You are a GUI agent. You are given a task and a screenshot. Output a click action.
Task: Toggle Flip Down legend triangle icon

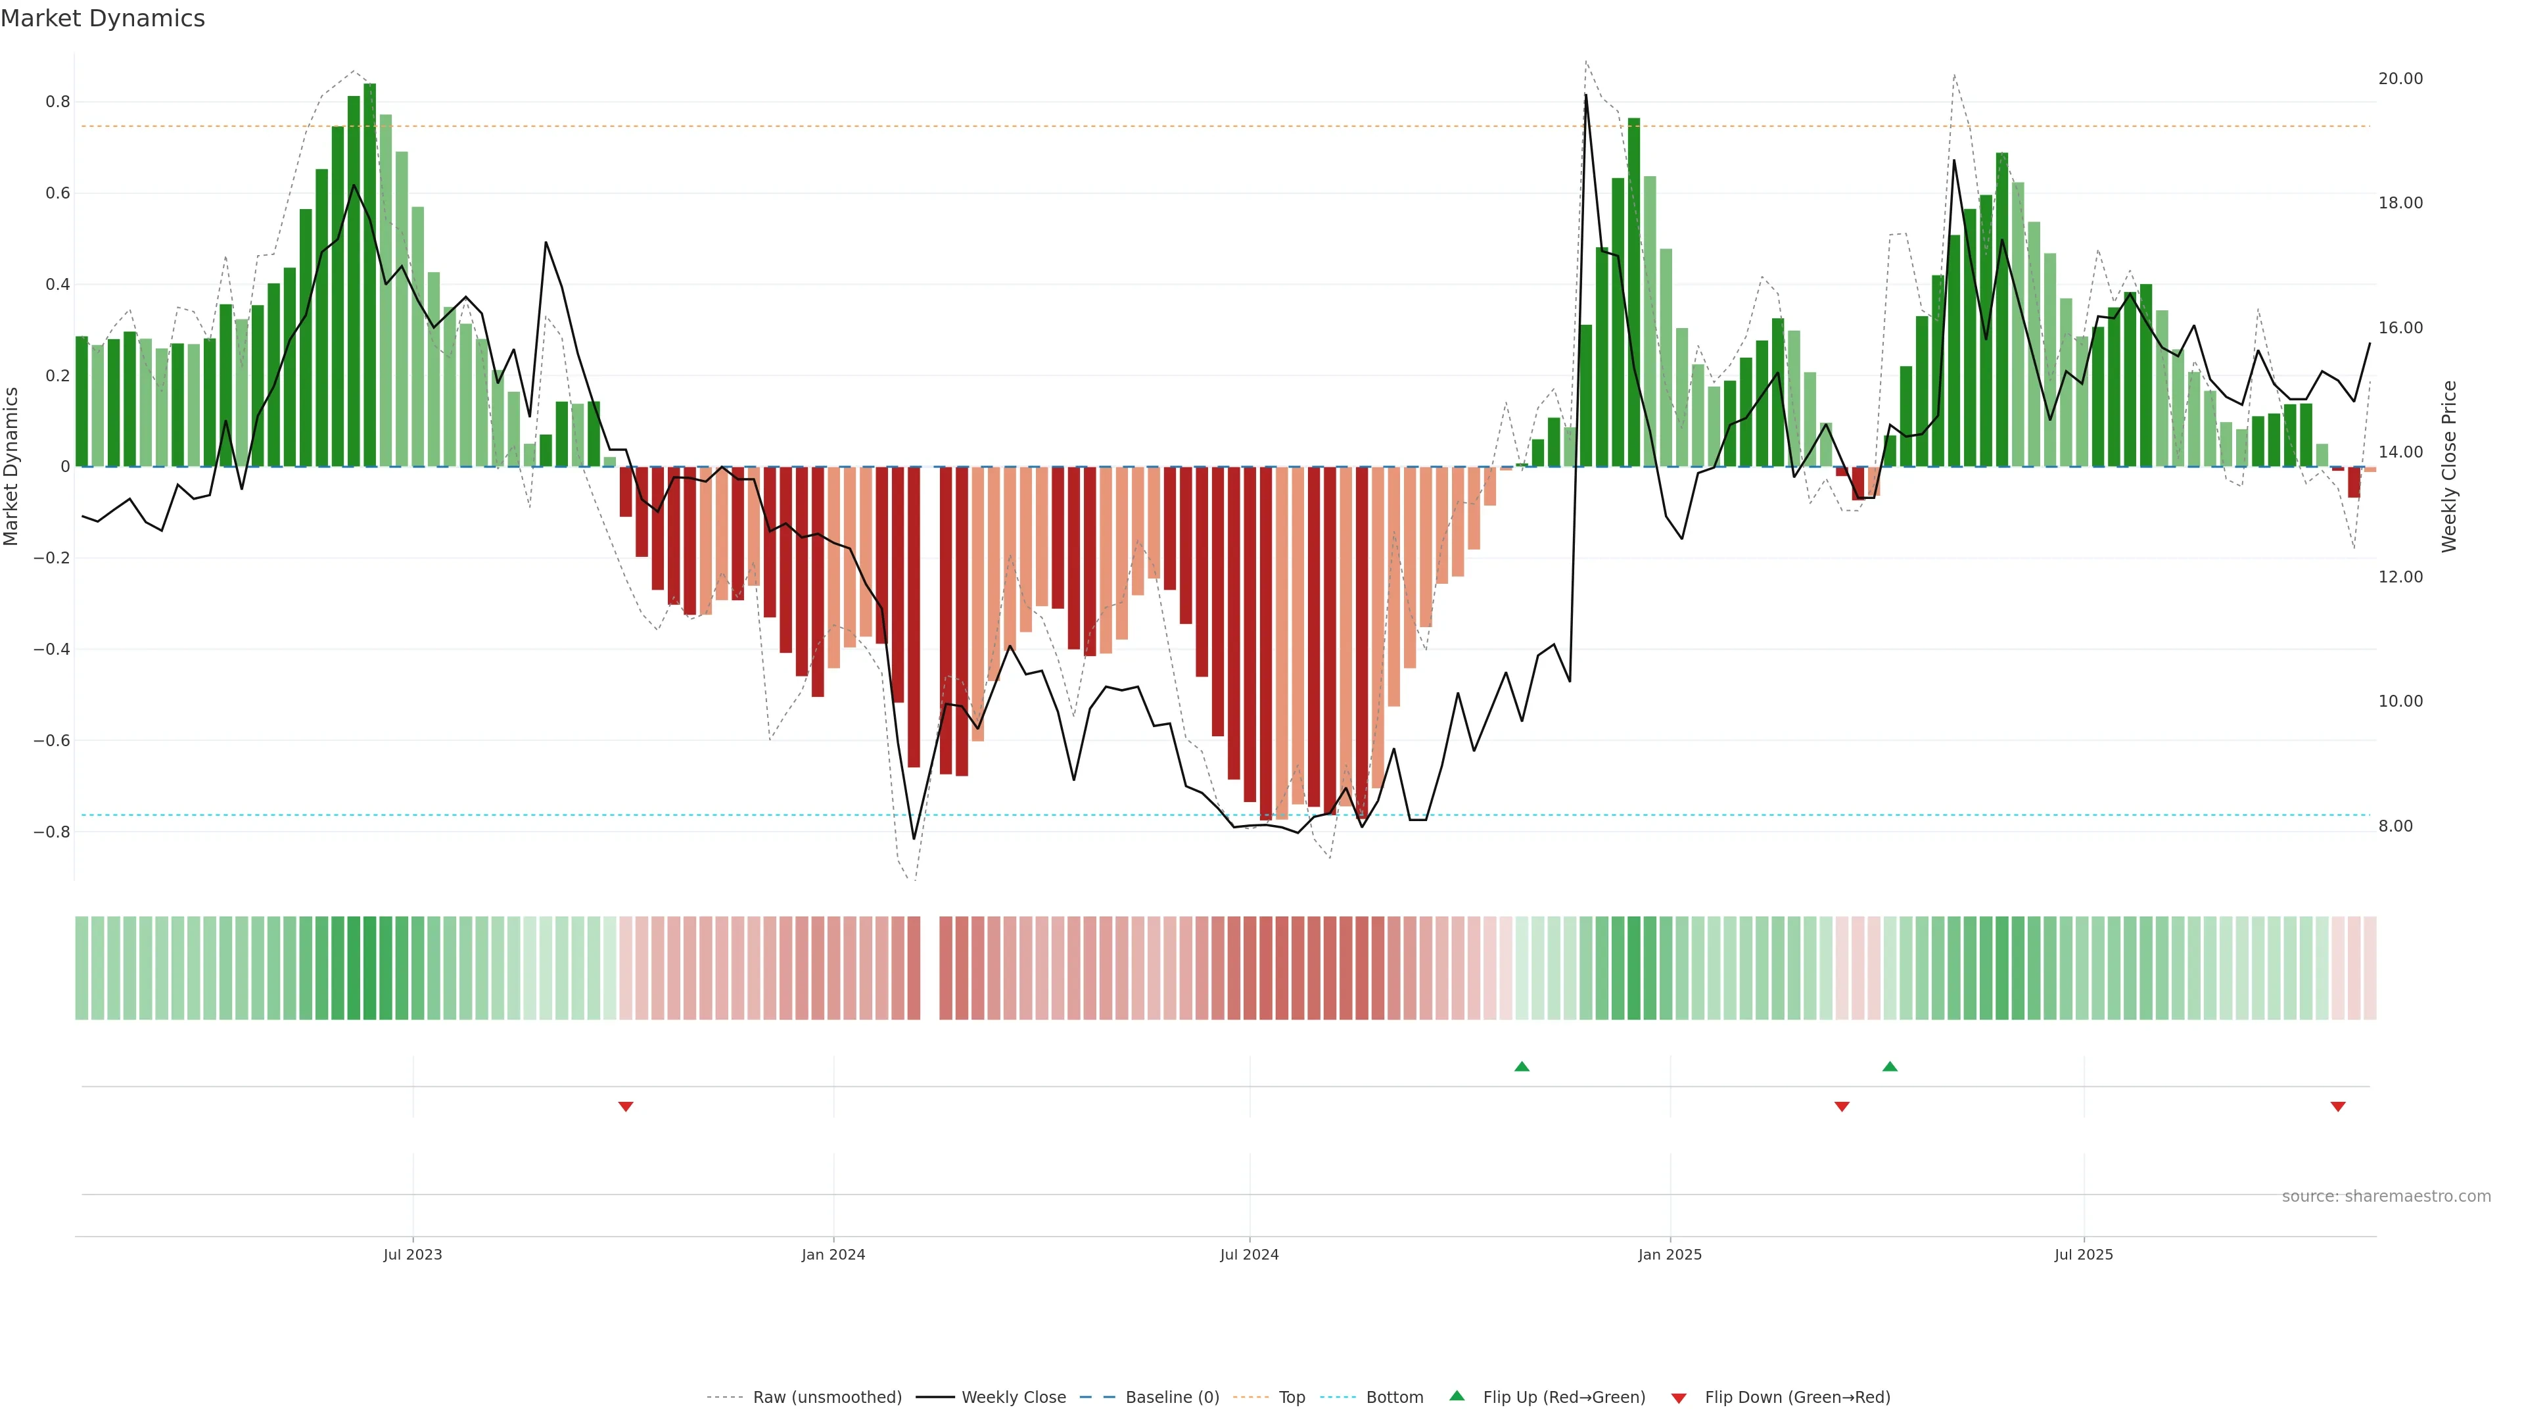coord(1679,1398)
